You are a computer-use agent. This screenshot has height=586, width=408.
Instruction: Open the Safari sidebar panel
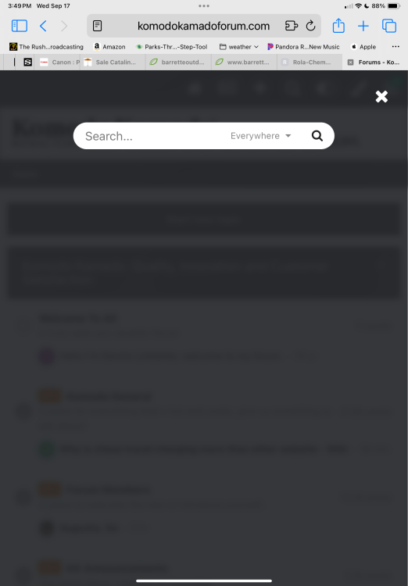click(20, 26)
